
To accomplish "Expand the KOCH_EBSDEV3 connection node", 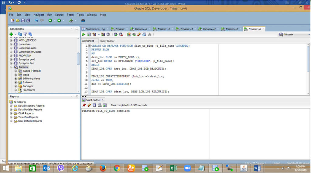I will [11, 40].
